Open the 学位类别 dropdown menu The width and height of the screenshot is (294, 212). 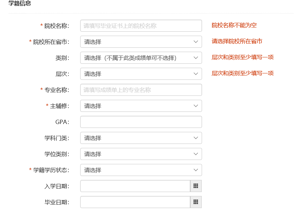click(x=141, y=154)
